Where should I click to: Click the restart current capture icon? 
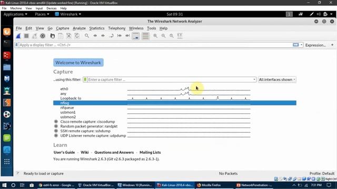[x=34, y=36]
